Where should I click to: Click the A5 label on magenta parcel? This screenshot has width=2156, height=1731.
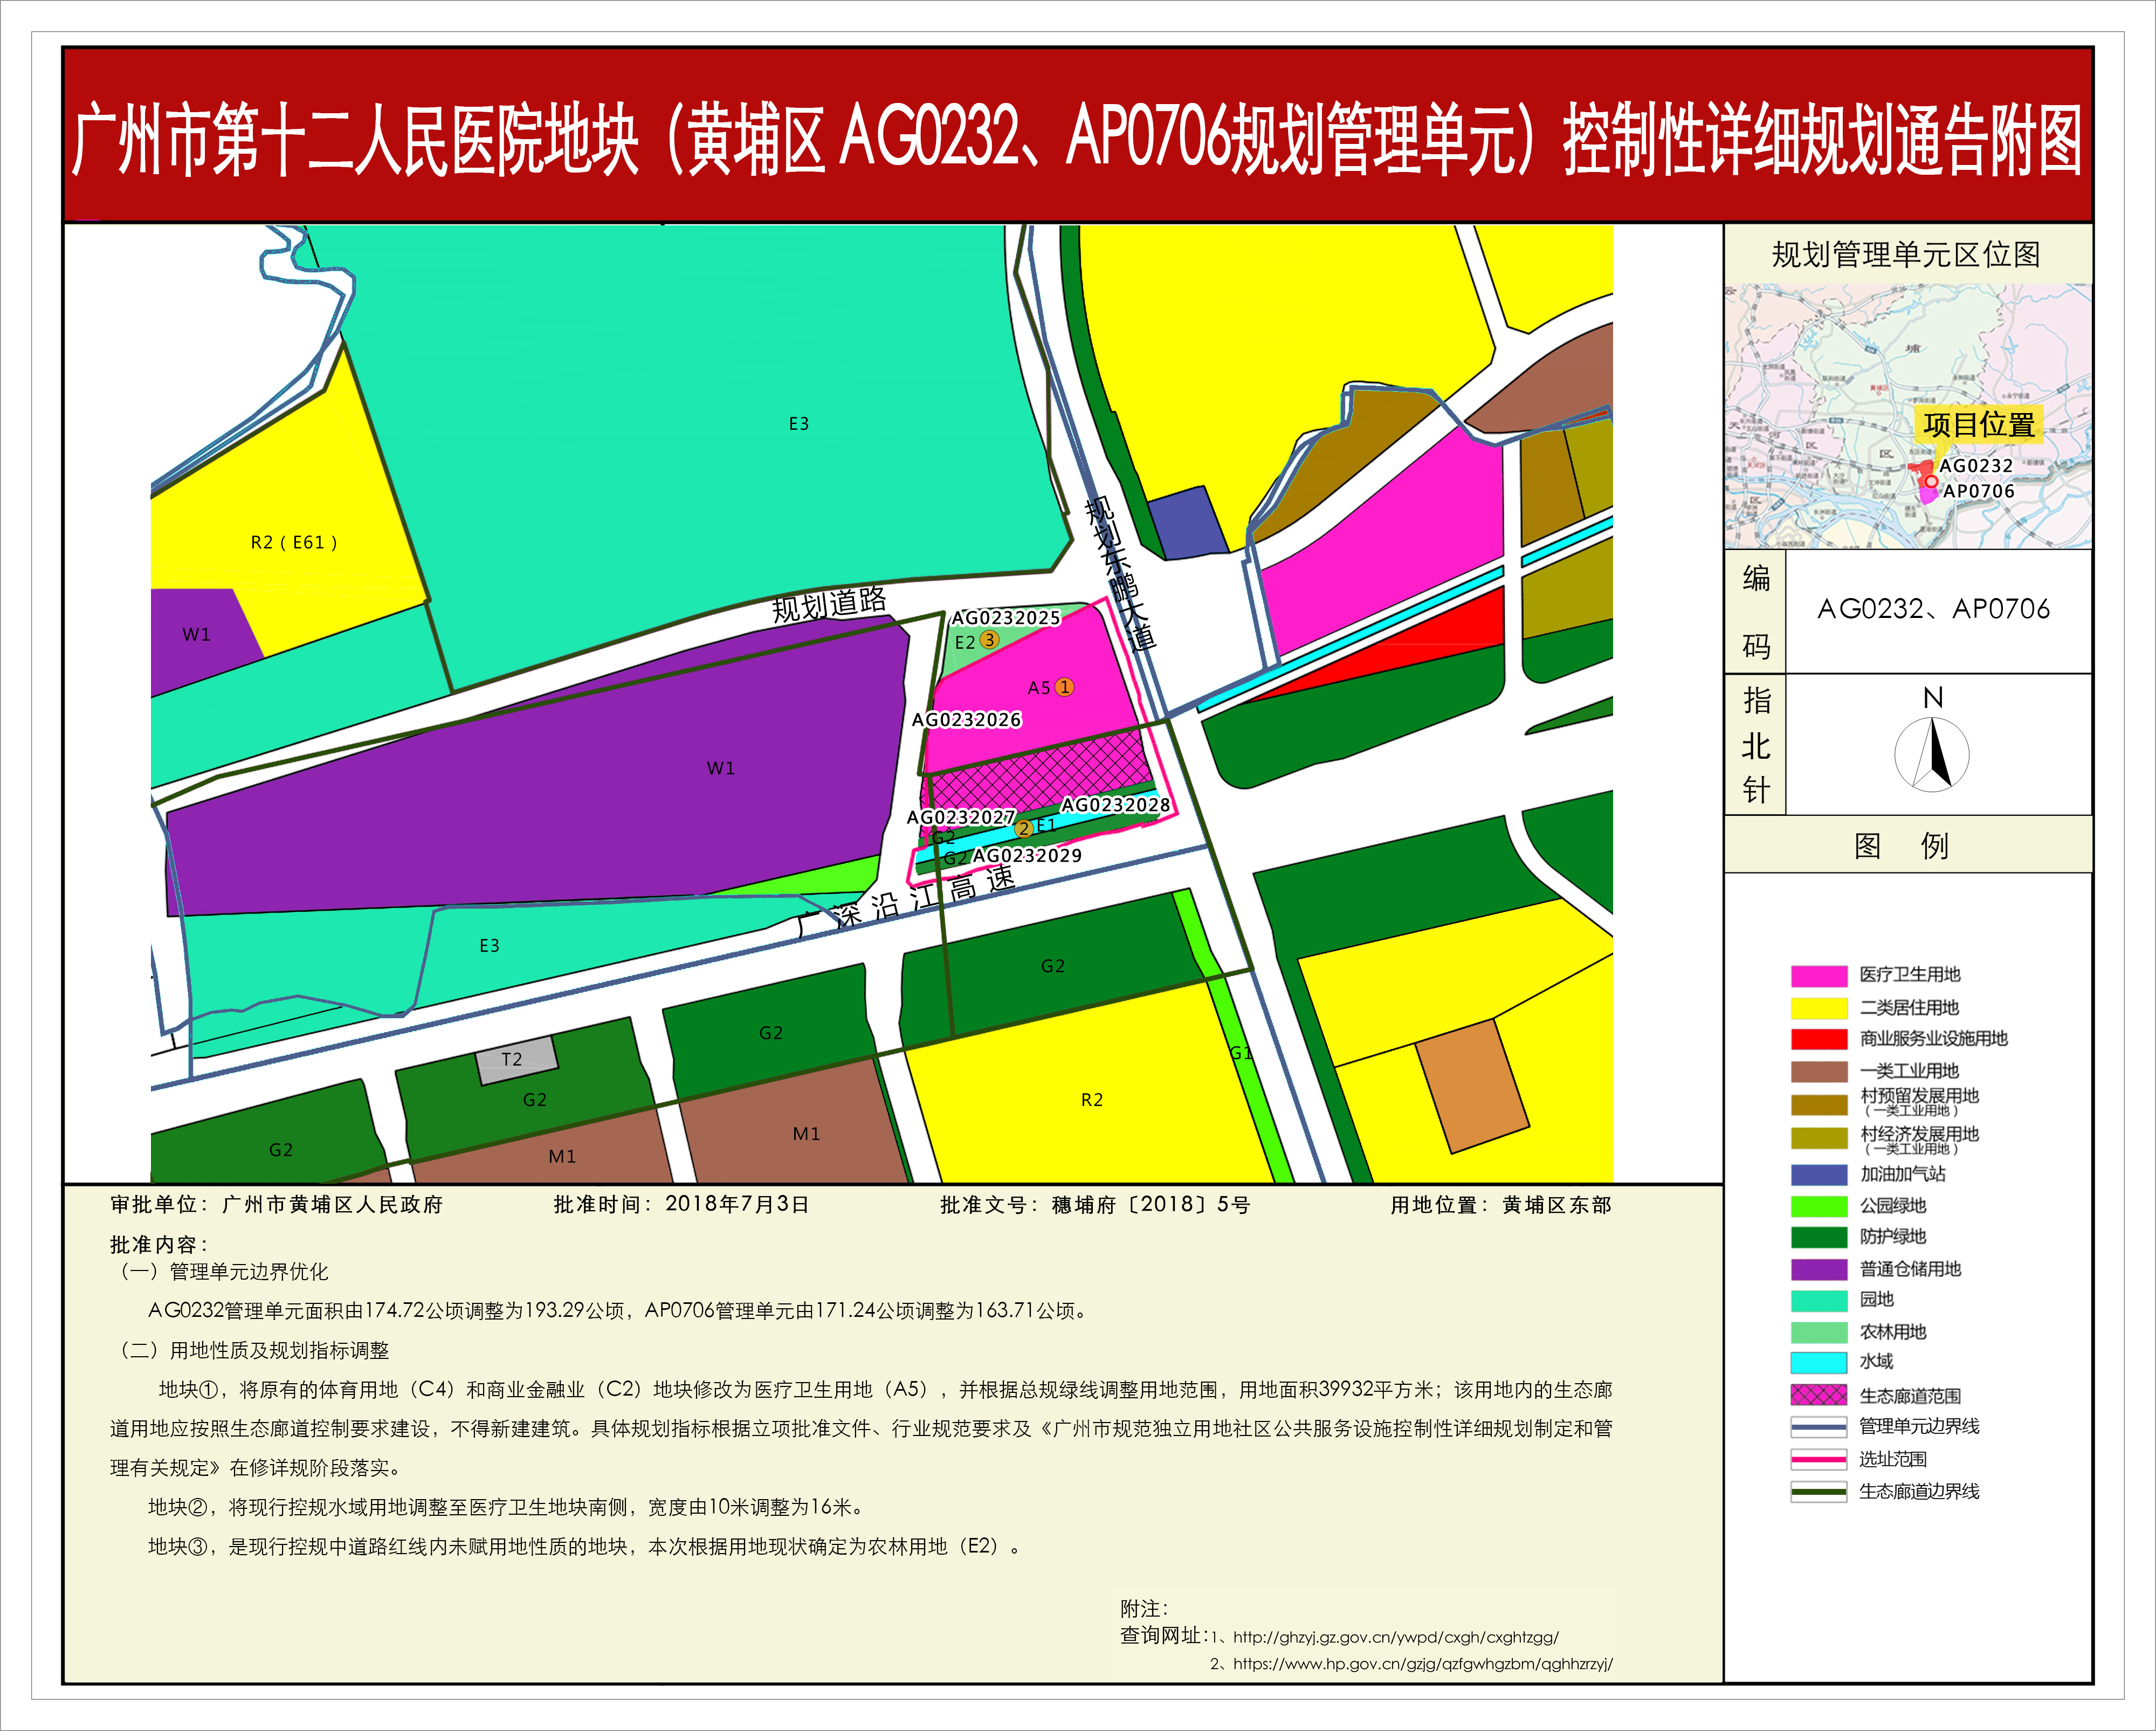pos(1039,688)
